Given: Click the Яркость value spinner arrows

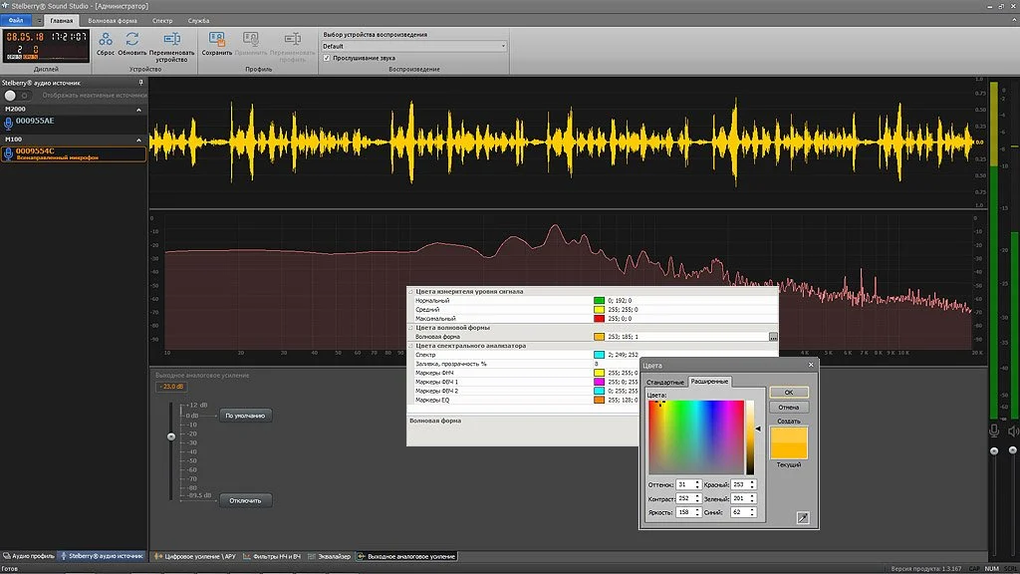Looking at the screenshot, I should pos(697,512).
